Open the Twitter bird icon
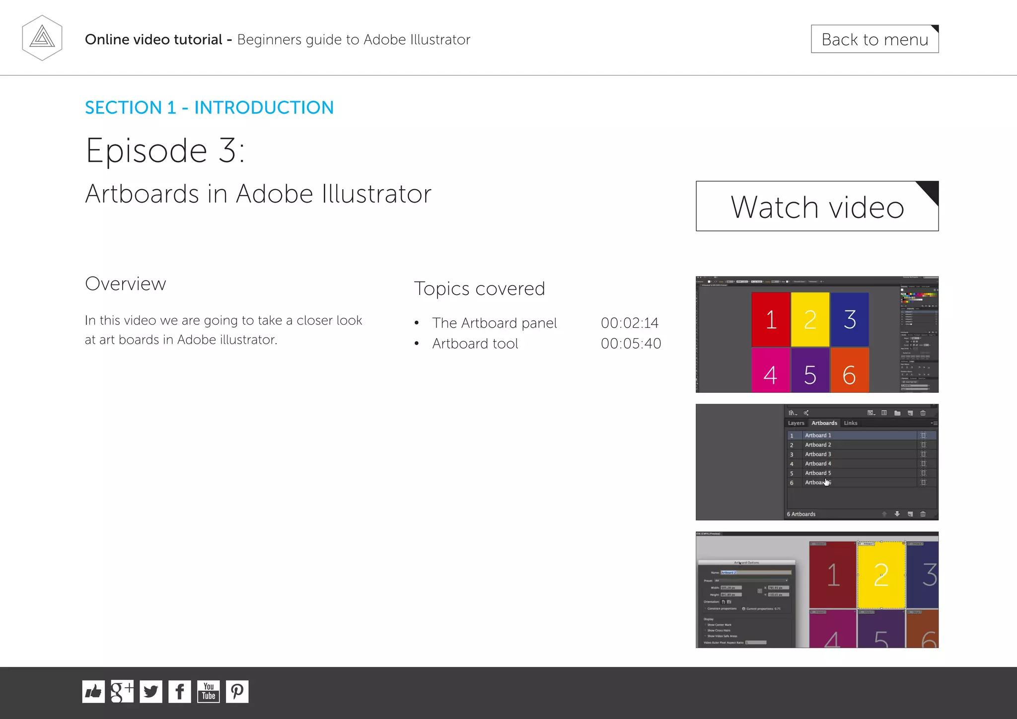Screen dimensions: 1017x719 [x=151, y=691]
